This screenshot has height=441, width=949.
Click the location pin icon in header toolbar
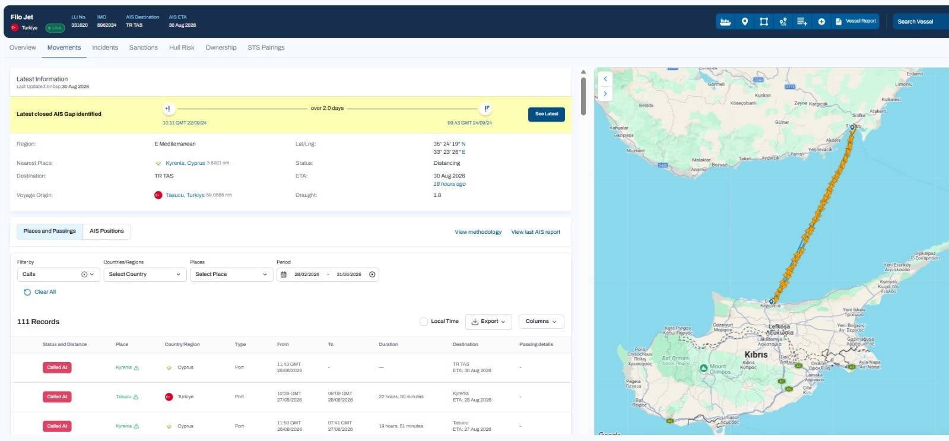(x=745, y=21)
